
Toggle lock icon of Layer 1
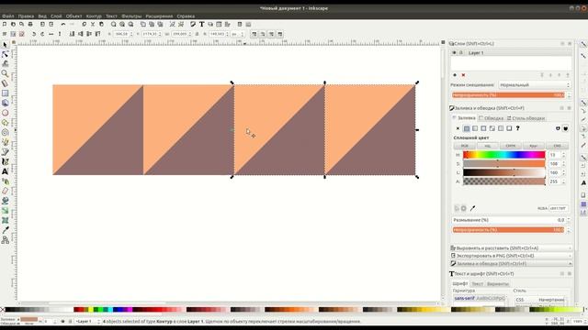coord(461,53)
